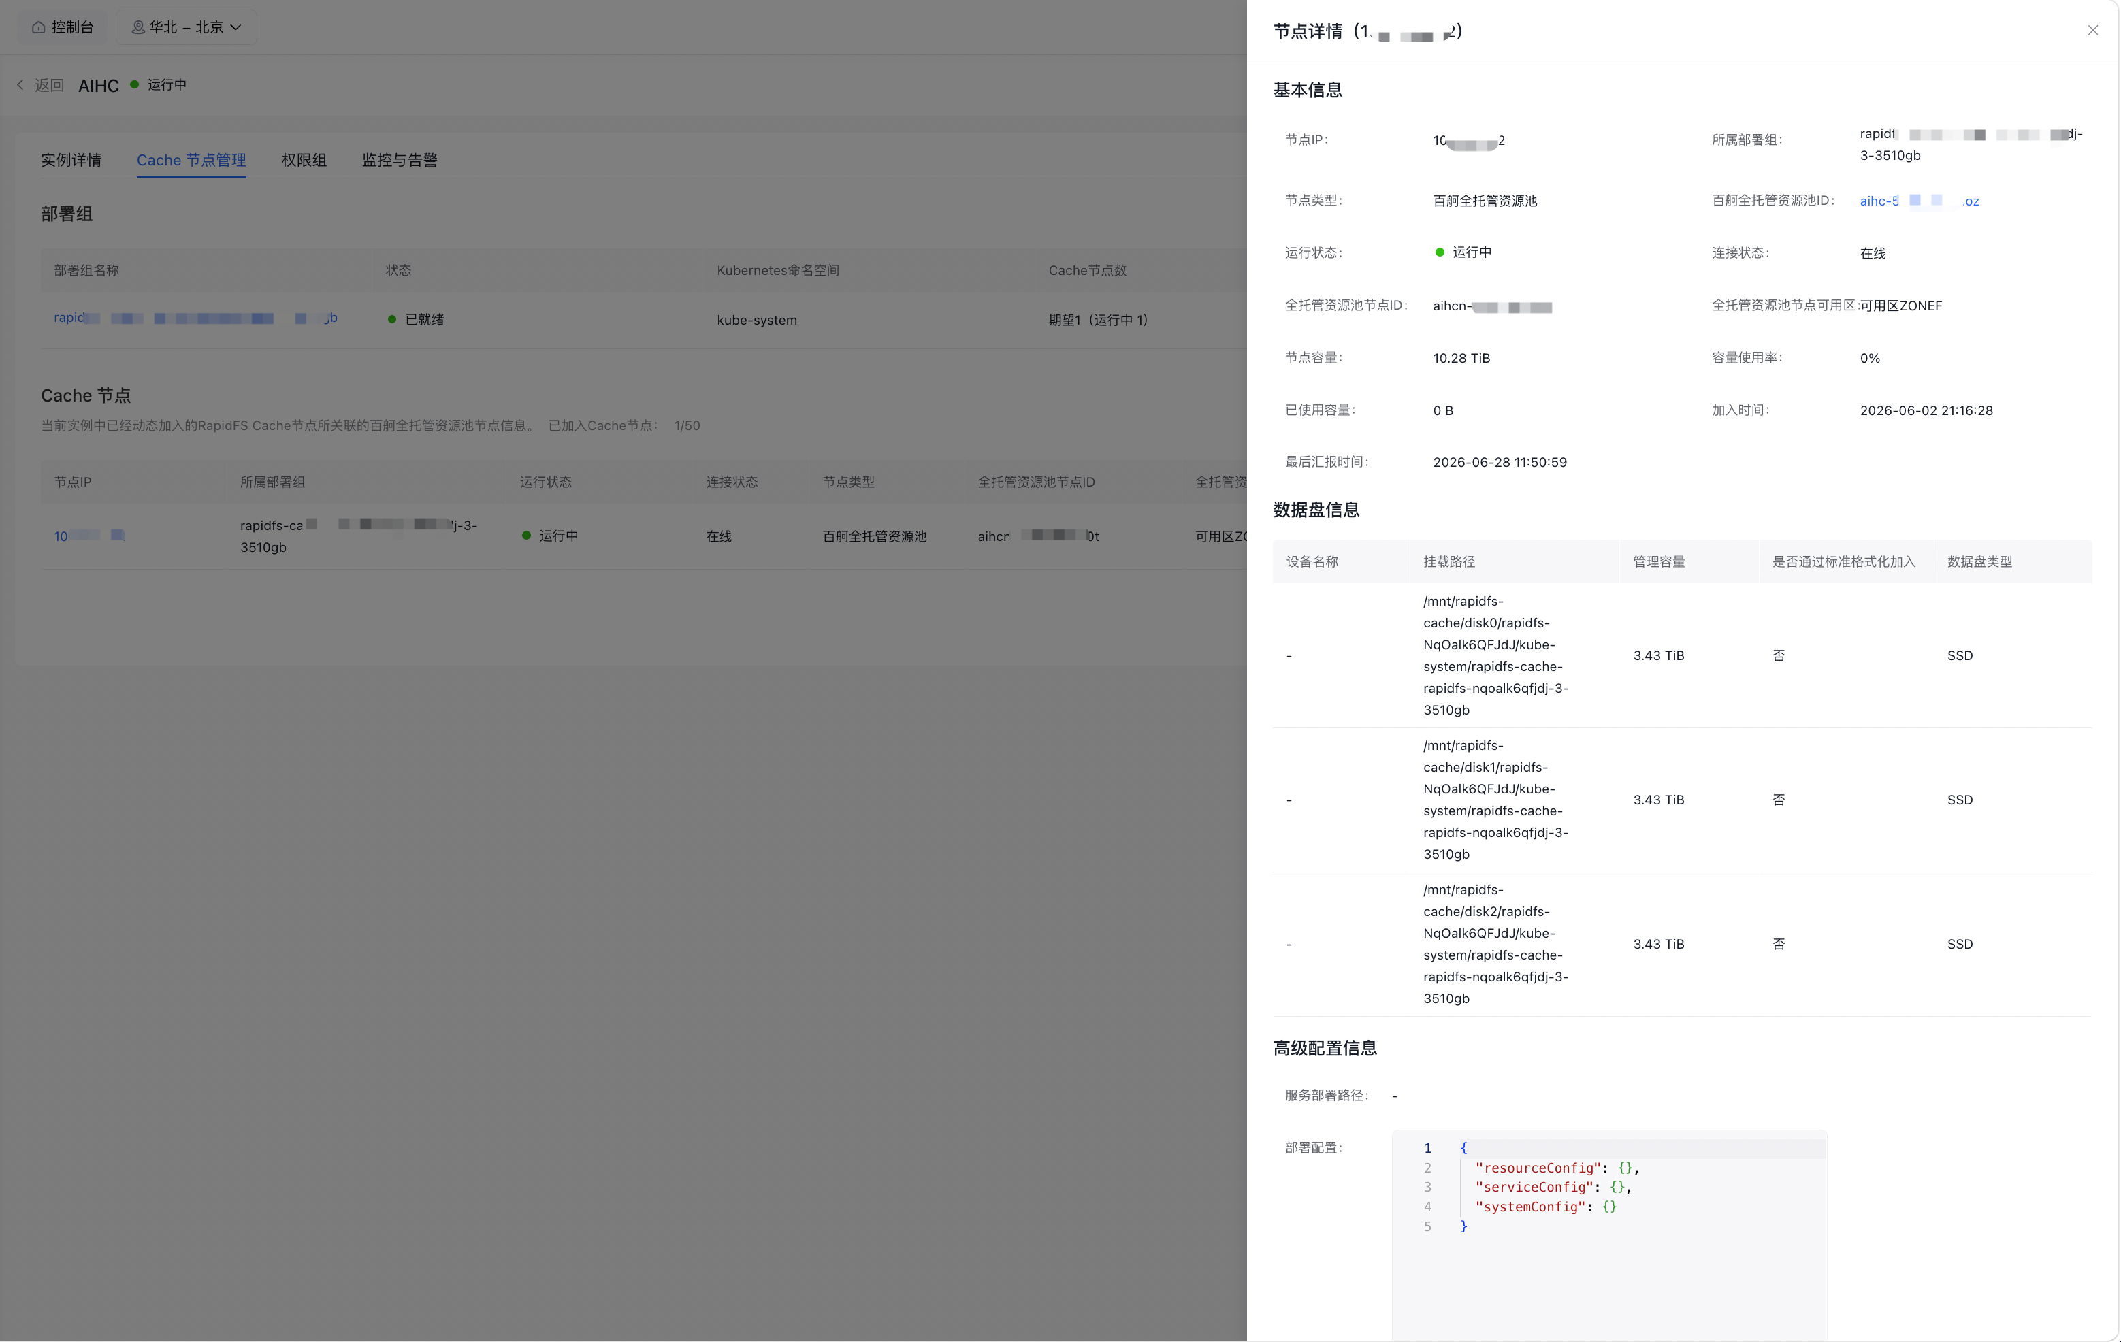Click the 数据盘类型 column header
Screen dimensions: 2121x1342
(x=1979, y=562)
